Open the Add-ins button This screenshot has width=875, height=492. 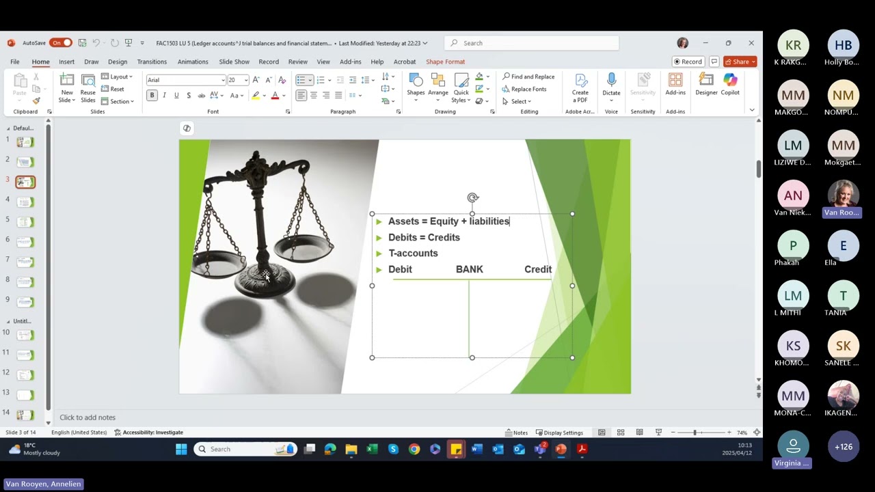click(x=675, y=85)
